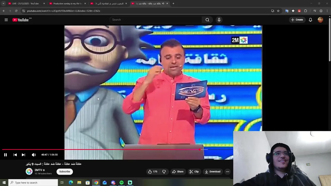Switch to the LIVE - 21/12/2025 tab

pos(25,4)
